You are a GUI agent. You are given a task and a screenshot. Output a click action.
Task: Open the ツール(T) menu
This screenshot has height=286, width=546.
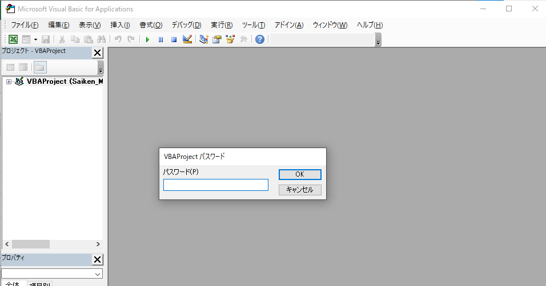click(254, 25)
